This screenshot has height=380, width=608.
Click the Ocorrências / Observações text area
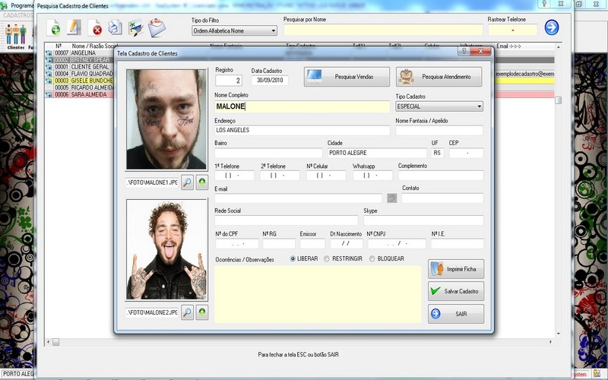[x=318, y=294]
